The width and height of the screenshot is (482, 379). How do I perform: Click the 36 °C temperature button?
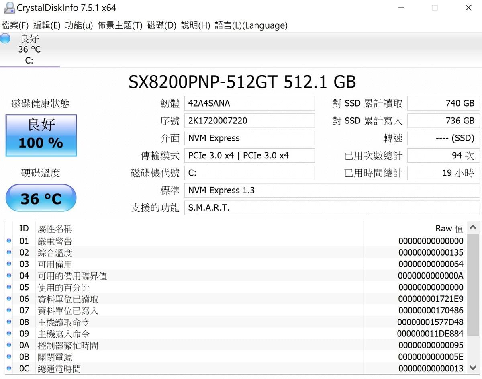(x=41, y=198)
